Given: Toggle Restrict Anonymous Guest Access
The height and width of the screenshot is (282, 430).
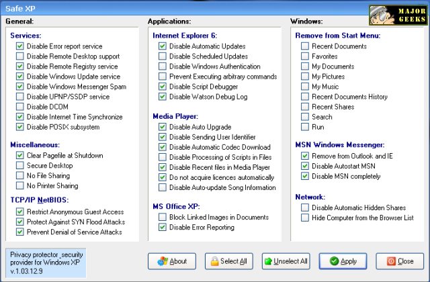Looking at the screenshot, I should coord(19,212).
